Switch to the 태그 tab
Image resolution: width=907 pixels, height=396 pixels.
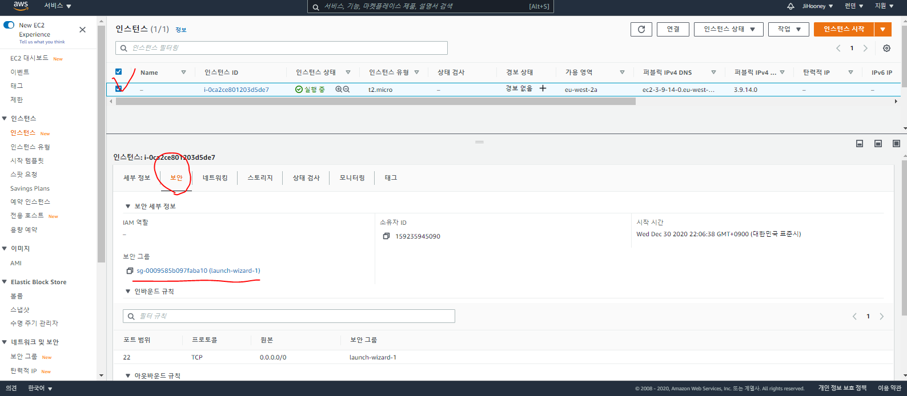(x=391, y=178)
